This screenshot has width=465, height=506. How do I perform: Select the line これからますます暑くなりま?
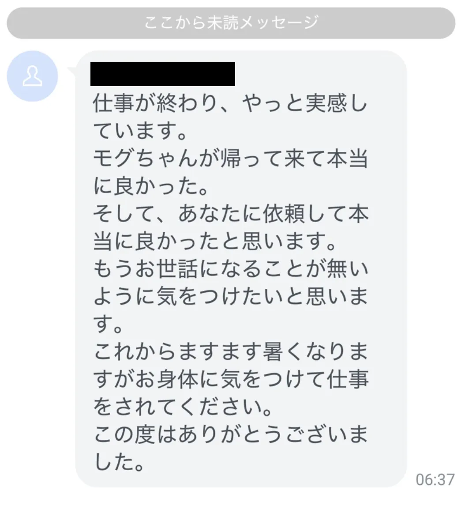tap(230, 352)
